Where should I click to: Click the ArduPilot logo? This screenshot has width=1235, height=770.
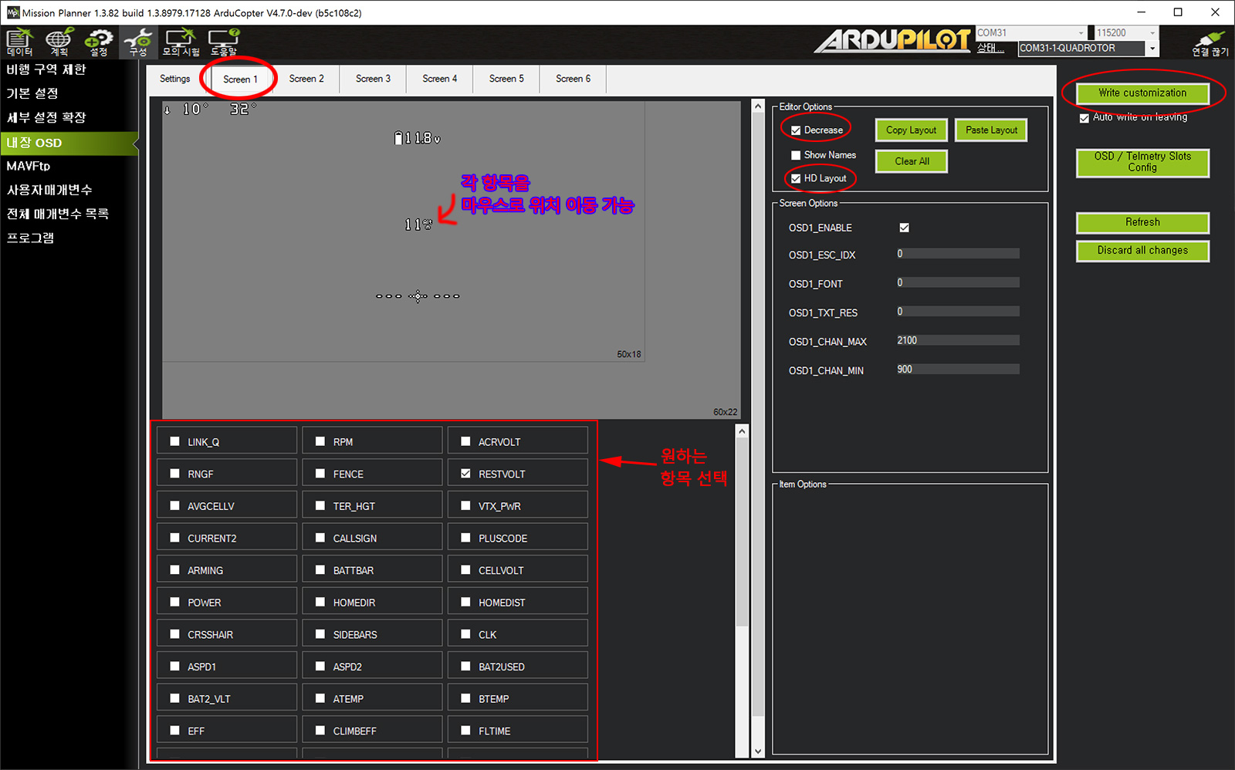892,40
